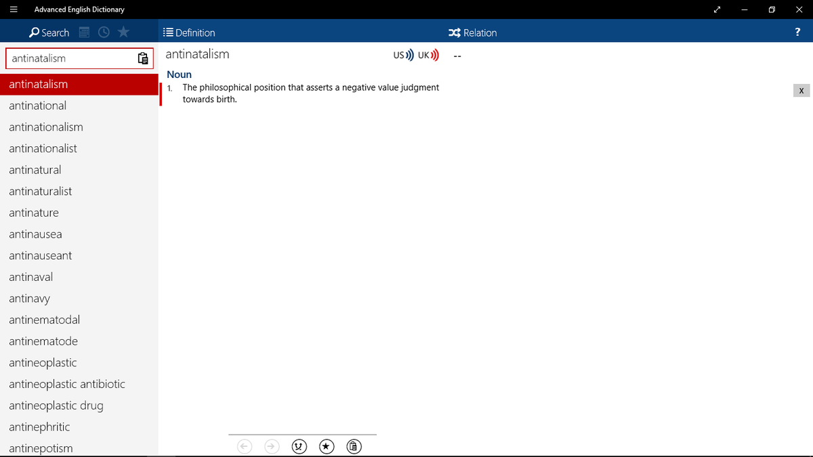Select antineoplastic drug entry
The width and height of the screenshot is (813, 457).
(x=79, y=406)
